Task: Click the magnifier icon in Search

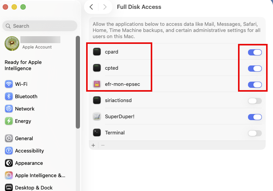Action: (8, 26)
